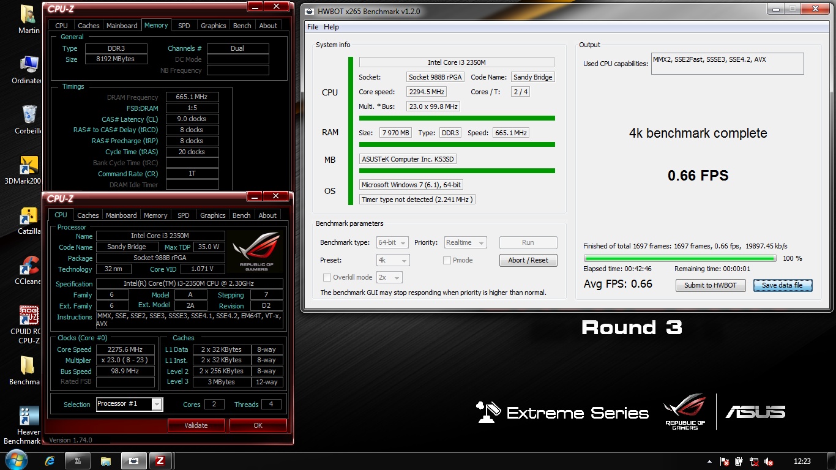Open the Preset 4k dropdown

click(x=392, y=260)
